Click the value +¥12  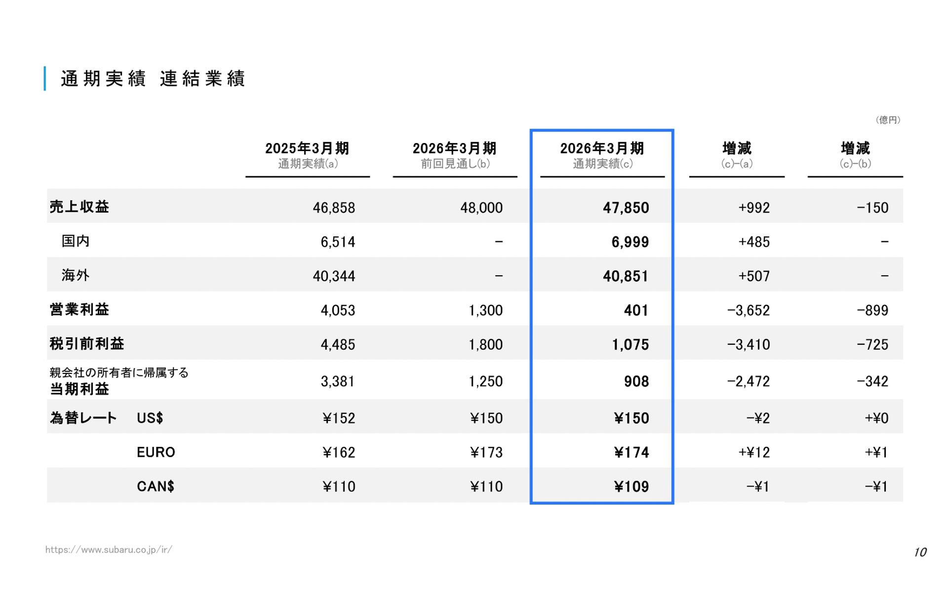pyautogui.click(x=754, y=452)
